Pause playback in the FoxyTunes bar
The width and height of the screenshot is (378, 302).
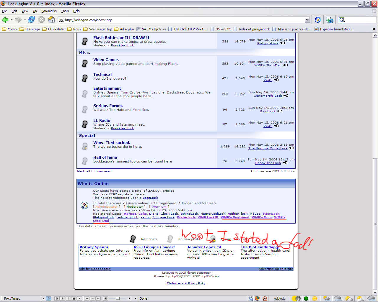(68, 298)
